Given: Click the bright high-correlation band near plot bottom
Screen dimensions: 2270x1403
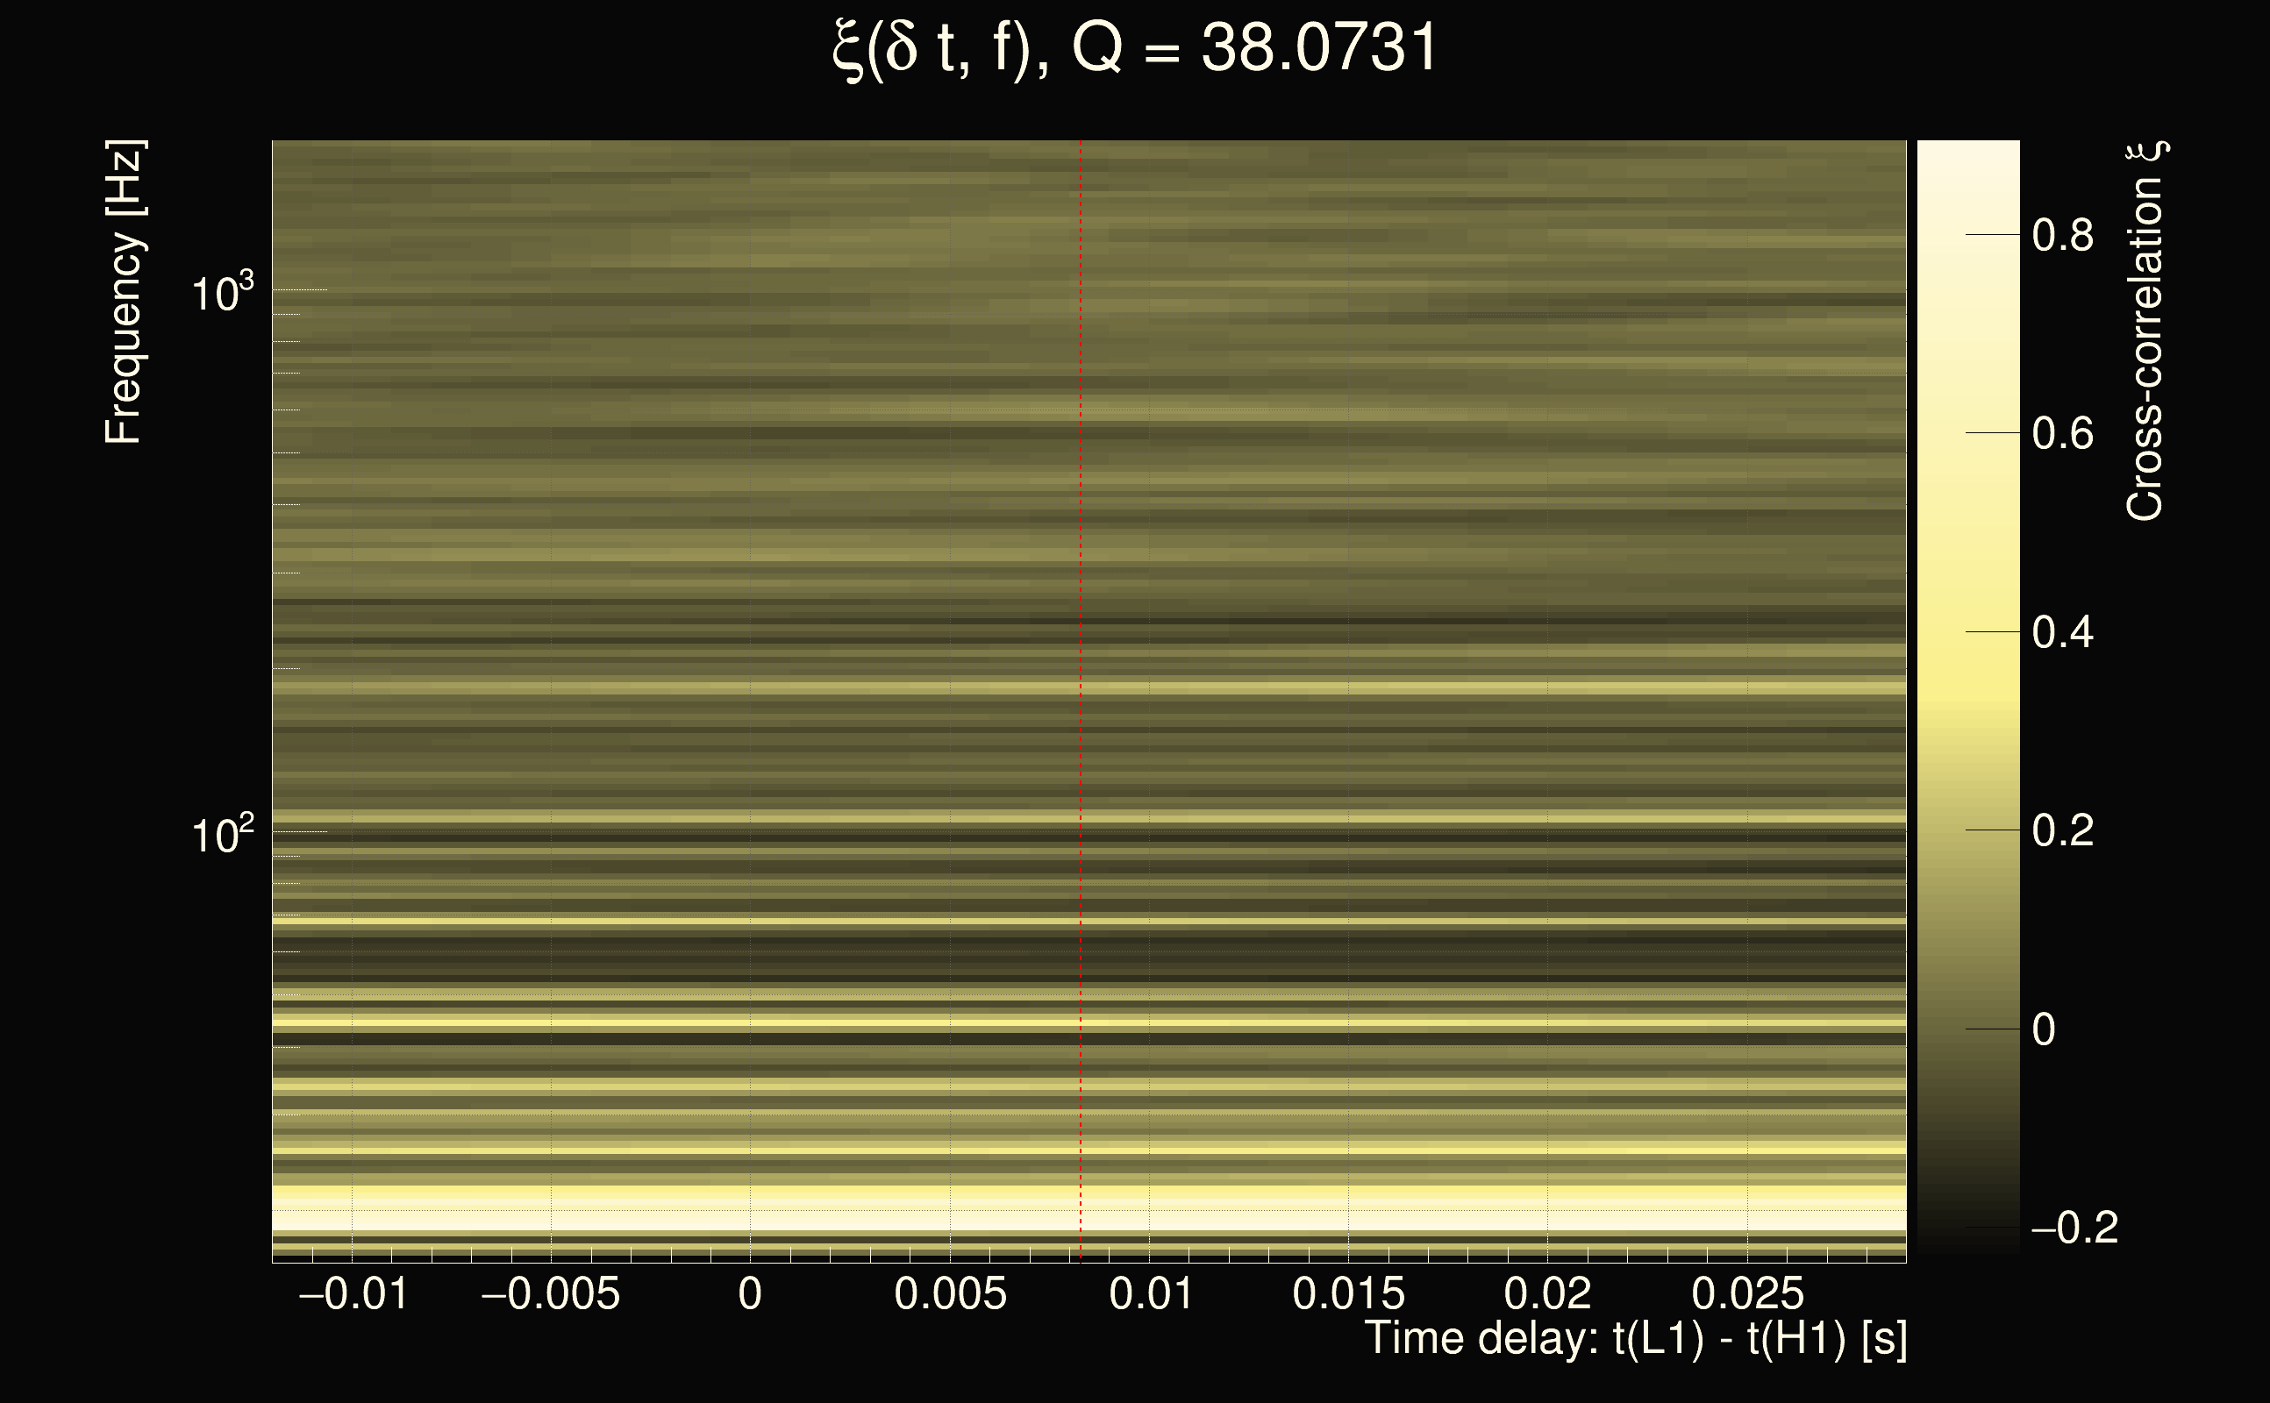Looking at the screenshot, I should 928,1214.
